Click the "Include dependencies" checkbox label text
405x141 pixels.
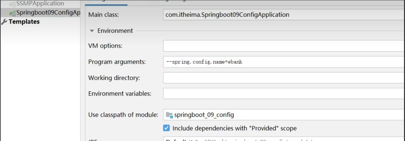coord(235,128)
